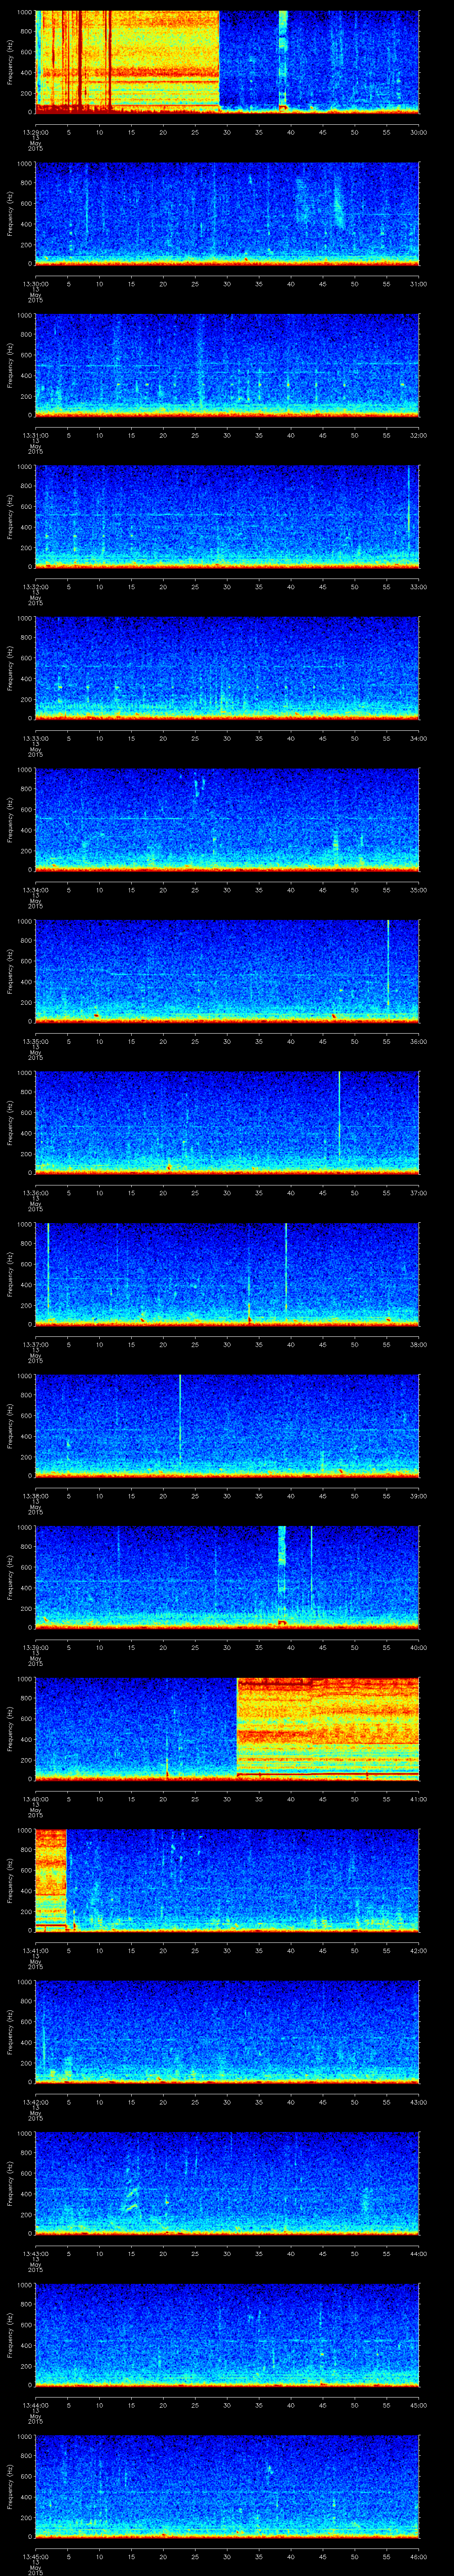Click the 41:00 end time label

(x=418, y=1799)
